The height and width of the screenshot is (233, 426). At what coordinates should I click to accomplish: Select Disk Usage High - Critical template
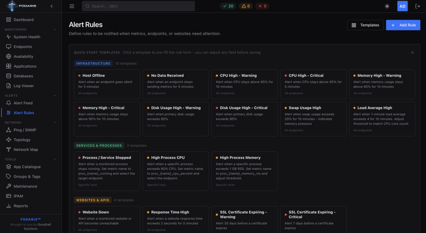pos(244,119)
